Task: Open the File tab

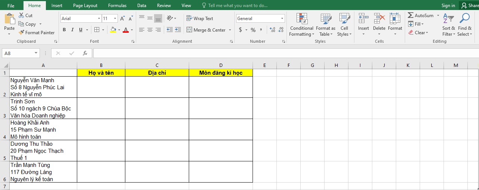Action: pos(11,6)
